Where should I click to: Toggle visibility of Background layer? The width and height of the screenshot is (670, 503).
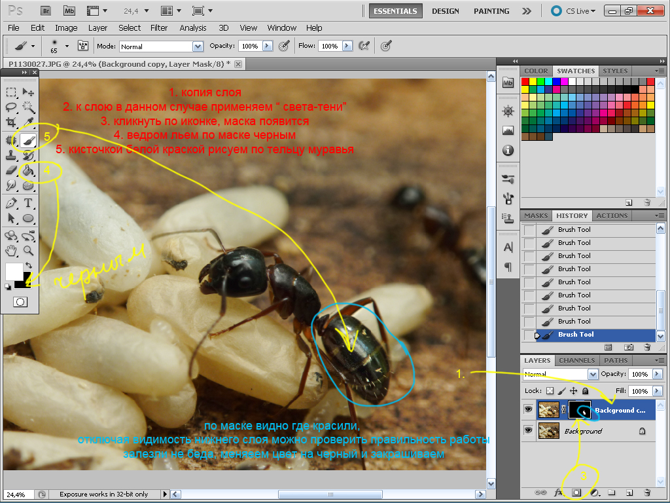pos(528,431)
